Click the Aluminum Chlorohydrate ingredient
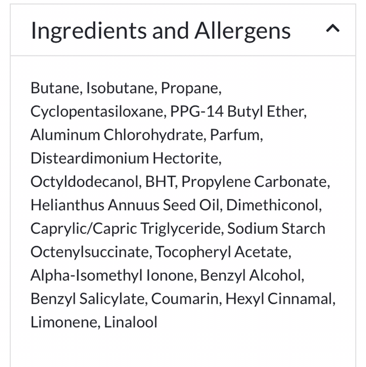Image resolution: width=366 pixels, height=367 pixels. tap(117, 135)
